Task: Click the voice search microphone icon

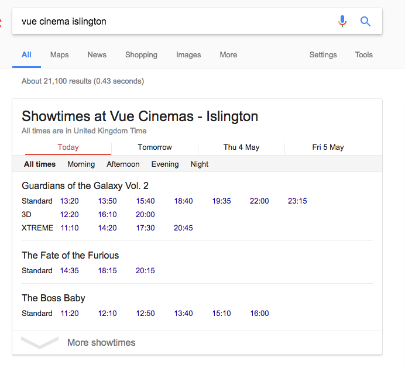Action: [342, 21]
